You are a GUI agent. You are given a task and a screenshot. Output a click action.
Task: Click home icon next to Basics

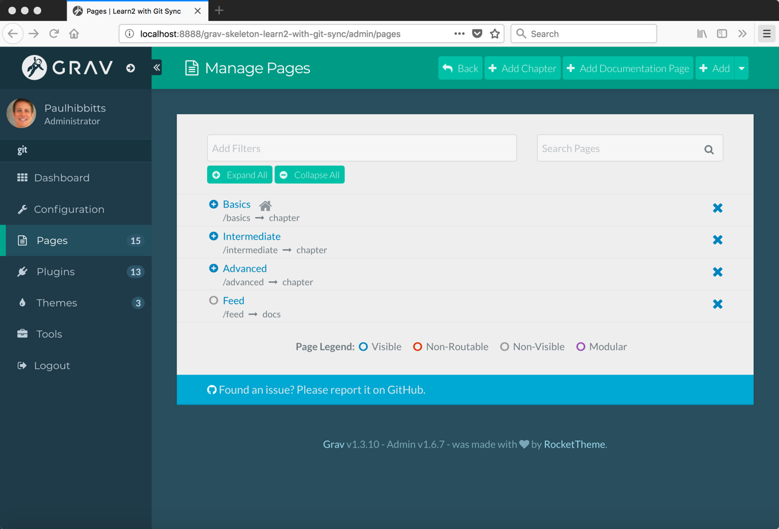pos(266,206)
